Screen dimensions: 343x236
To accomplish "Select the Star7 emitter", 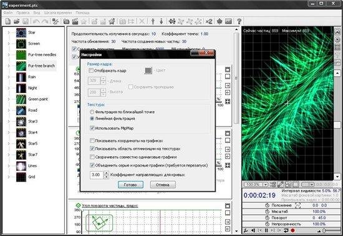I will click(x=32, y=155).
